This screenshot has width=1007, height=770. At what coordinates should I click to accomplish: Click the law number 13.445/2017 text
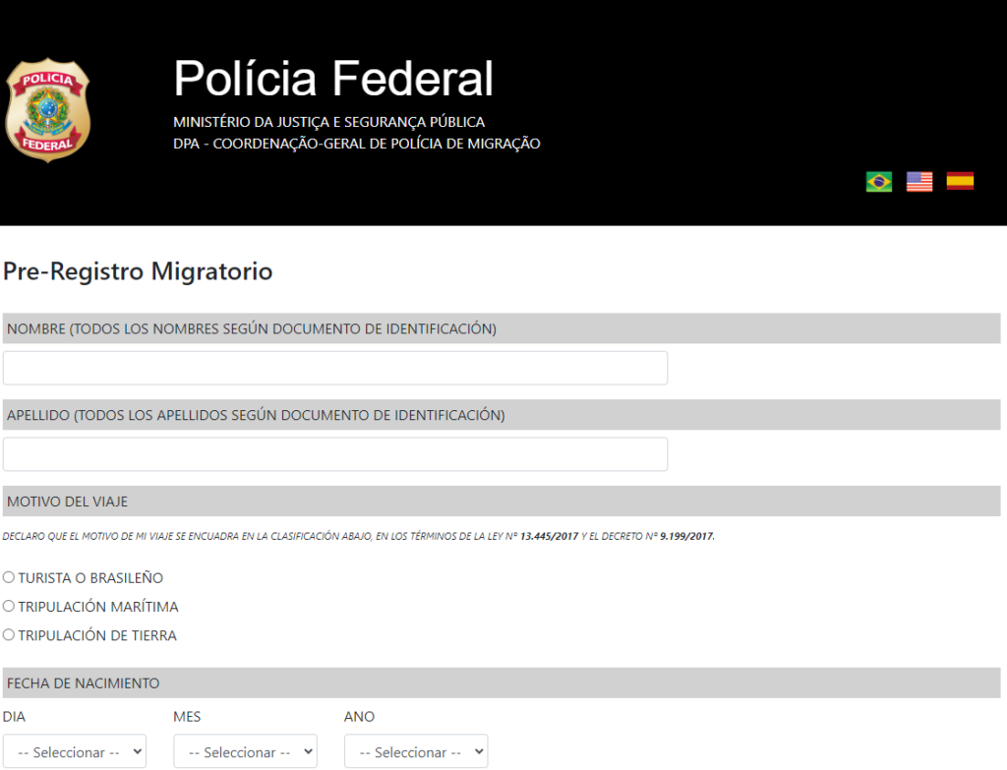click(x=549, y=536)
